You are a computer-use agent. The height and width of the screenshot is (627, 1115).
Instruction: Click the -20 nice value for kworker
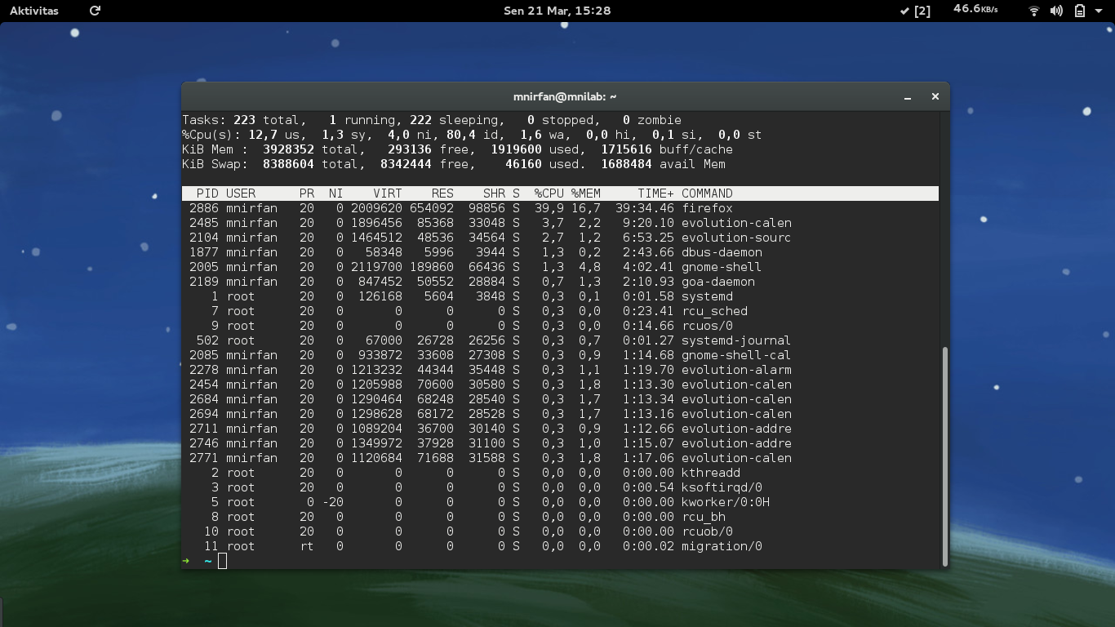332,502
